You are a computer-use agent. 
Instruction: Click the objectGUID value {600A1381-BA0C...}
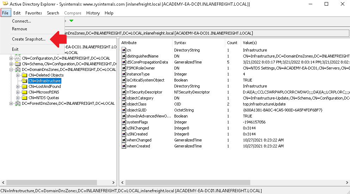283,110
